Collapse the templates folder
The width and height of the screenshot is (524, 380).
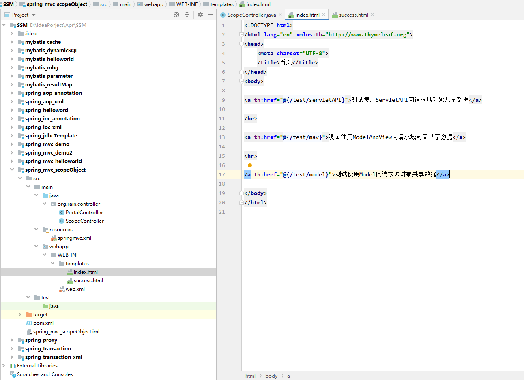(x=52, y=263)
